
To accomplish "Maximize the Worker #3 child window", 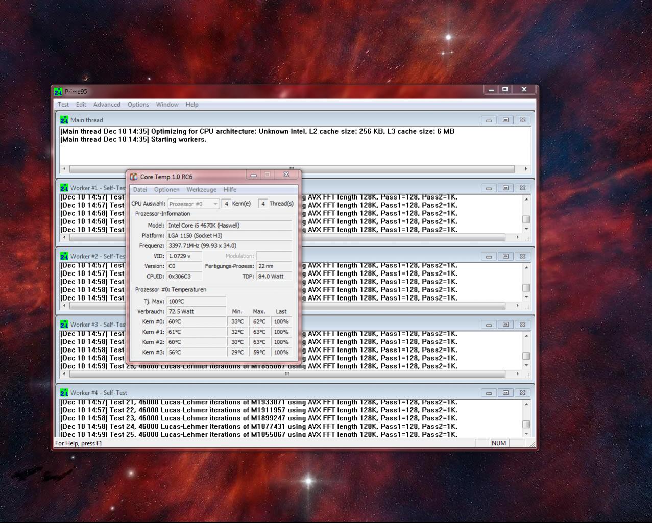I will (506, 325).
